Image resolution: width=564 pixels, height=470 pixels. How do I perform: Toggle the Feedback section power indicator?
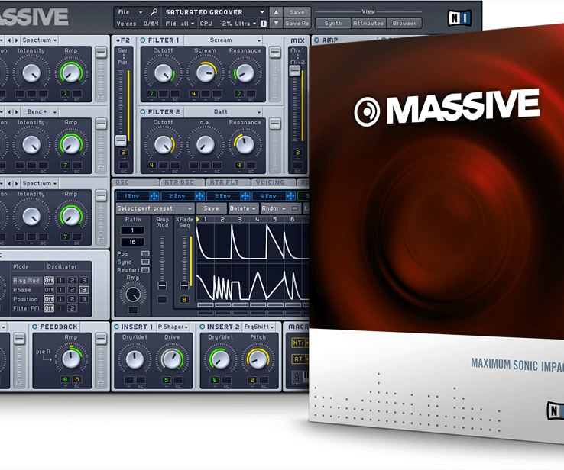tap(35, 327)
